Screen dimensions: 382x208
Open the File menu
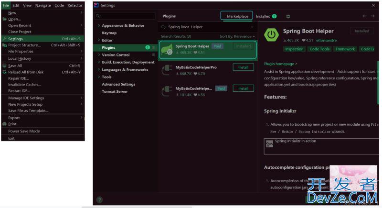click(x=6, y=5)
